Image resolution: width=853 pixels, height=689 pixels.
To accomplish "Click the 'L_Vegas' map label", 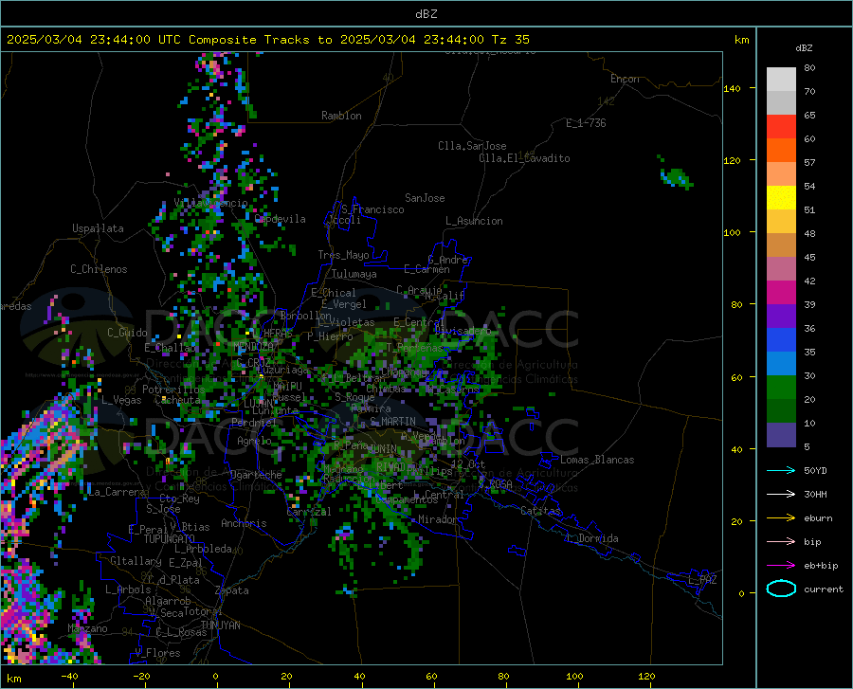I will coord(121,400).
